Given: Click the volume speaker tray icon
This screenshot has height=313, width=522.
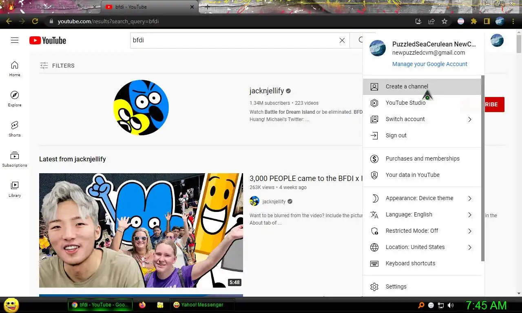Looking at the screenshot, I should (x=451, y=305).
